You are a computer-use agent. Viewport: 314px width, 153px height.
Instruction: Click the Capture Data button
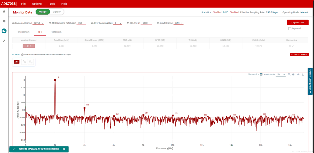(298, 22)
